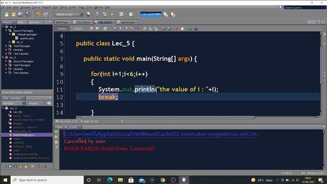Select queries.java in Projects tree
This screenshot has height=184, width=327.
coord(27,38)
